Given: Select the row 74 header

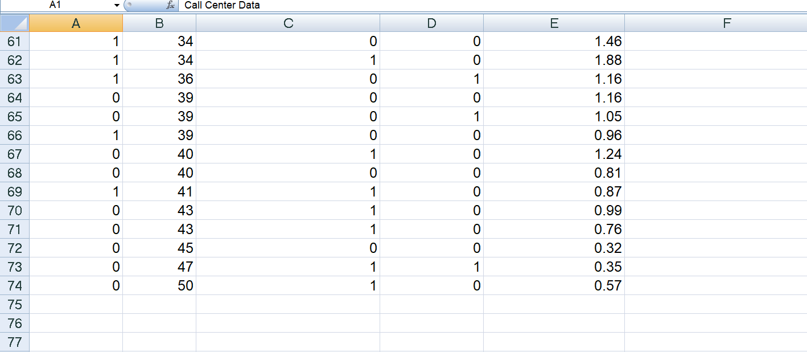Looking at the screenshot, I should coord(15,285).
